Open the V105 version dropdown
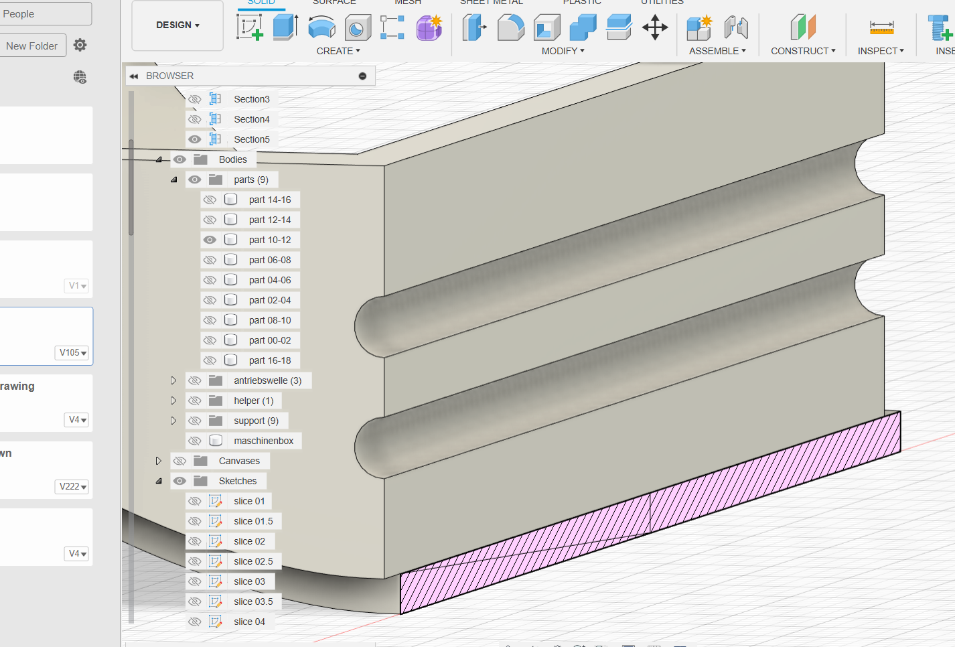955x647 pixels. (72, 352)
